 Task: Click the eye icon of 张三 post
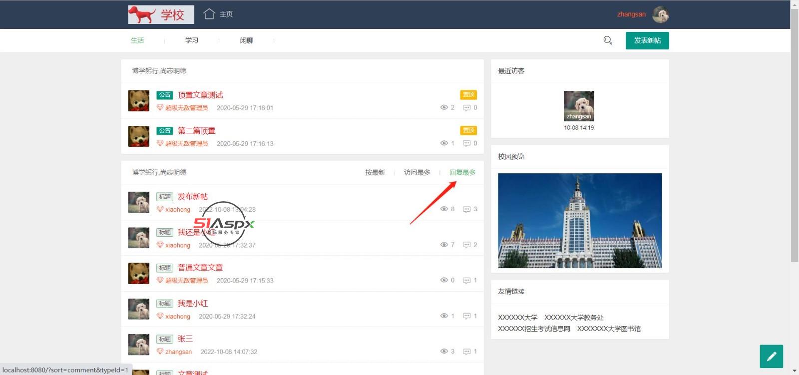[x=444, y=352]
